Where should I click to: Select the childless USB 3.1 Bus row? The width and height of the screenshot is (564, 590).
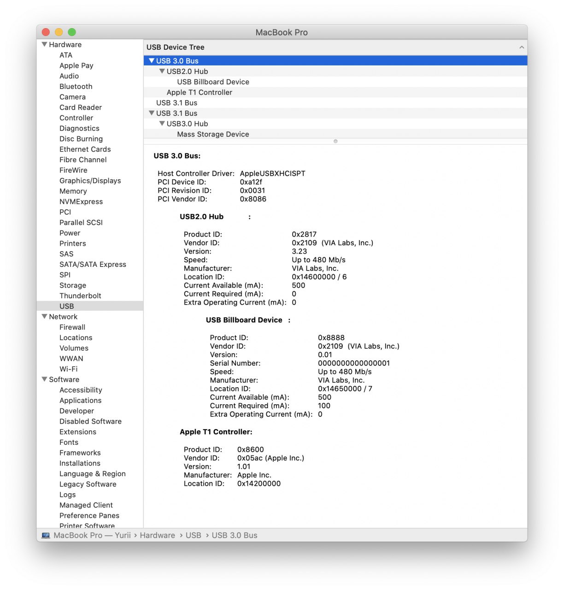pyautogui.click(x=335, y=103)
